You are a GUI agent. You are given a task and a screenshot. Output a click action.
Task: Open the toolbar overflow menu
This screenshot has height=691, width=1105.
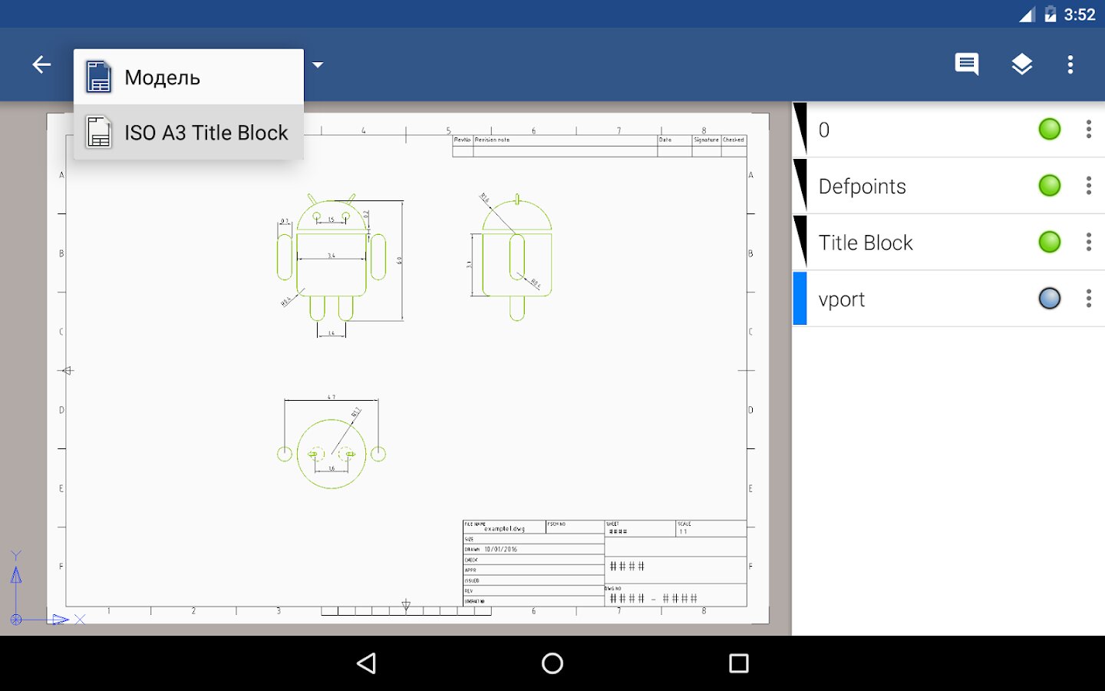click(x=1070, y=64)
